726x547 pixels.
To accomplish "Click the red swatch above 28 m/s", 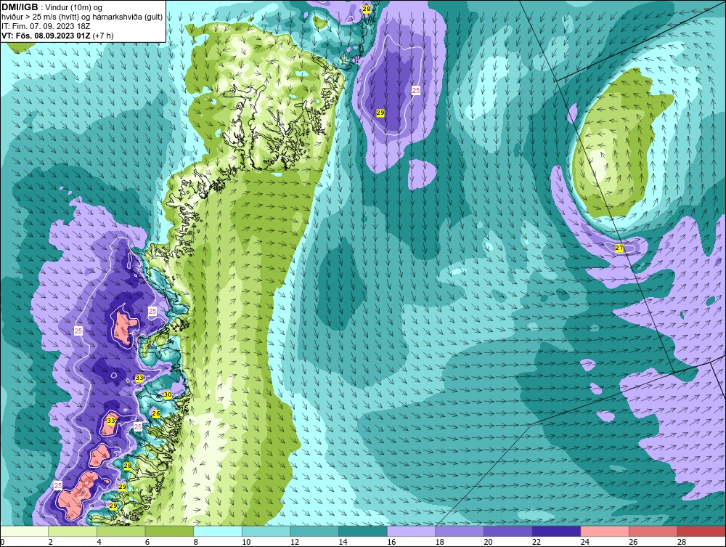I will [701, 531].
